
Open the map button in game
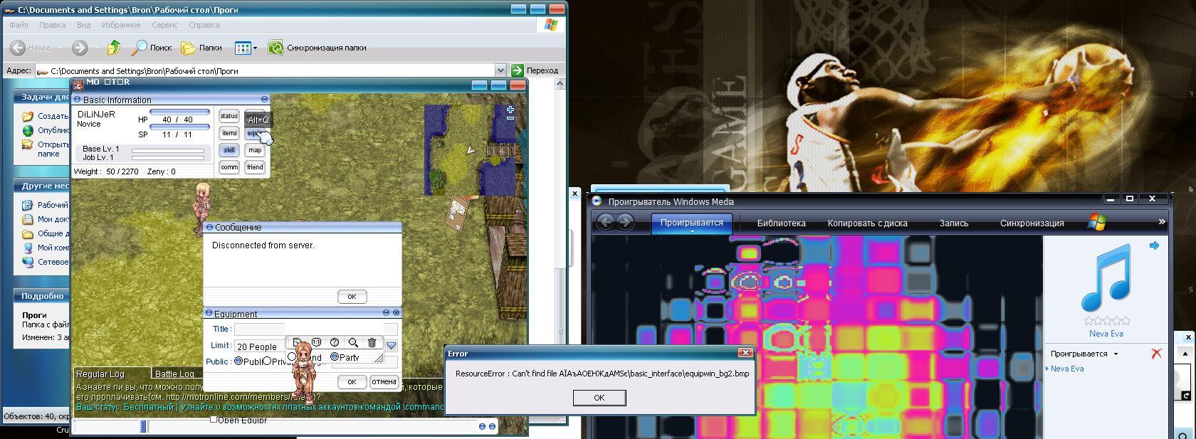coord(255,150)
